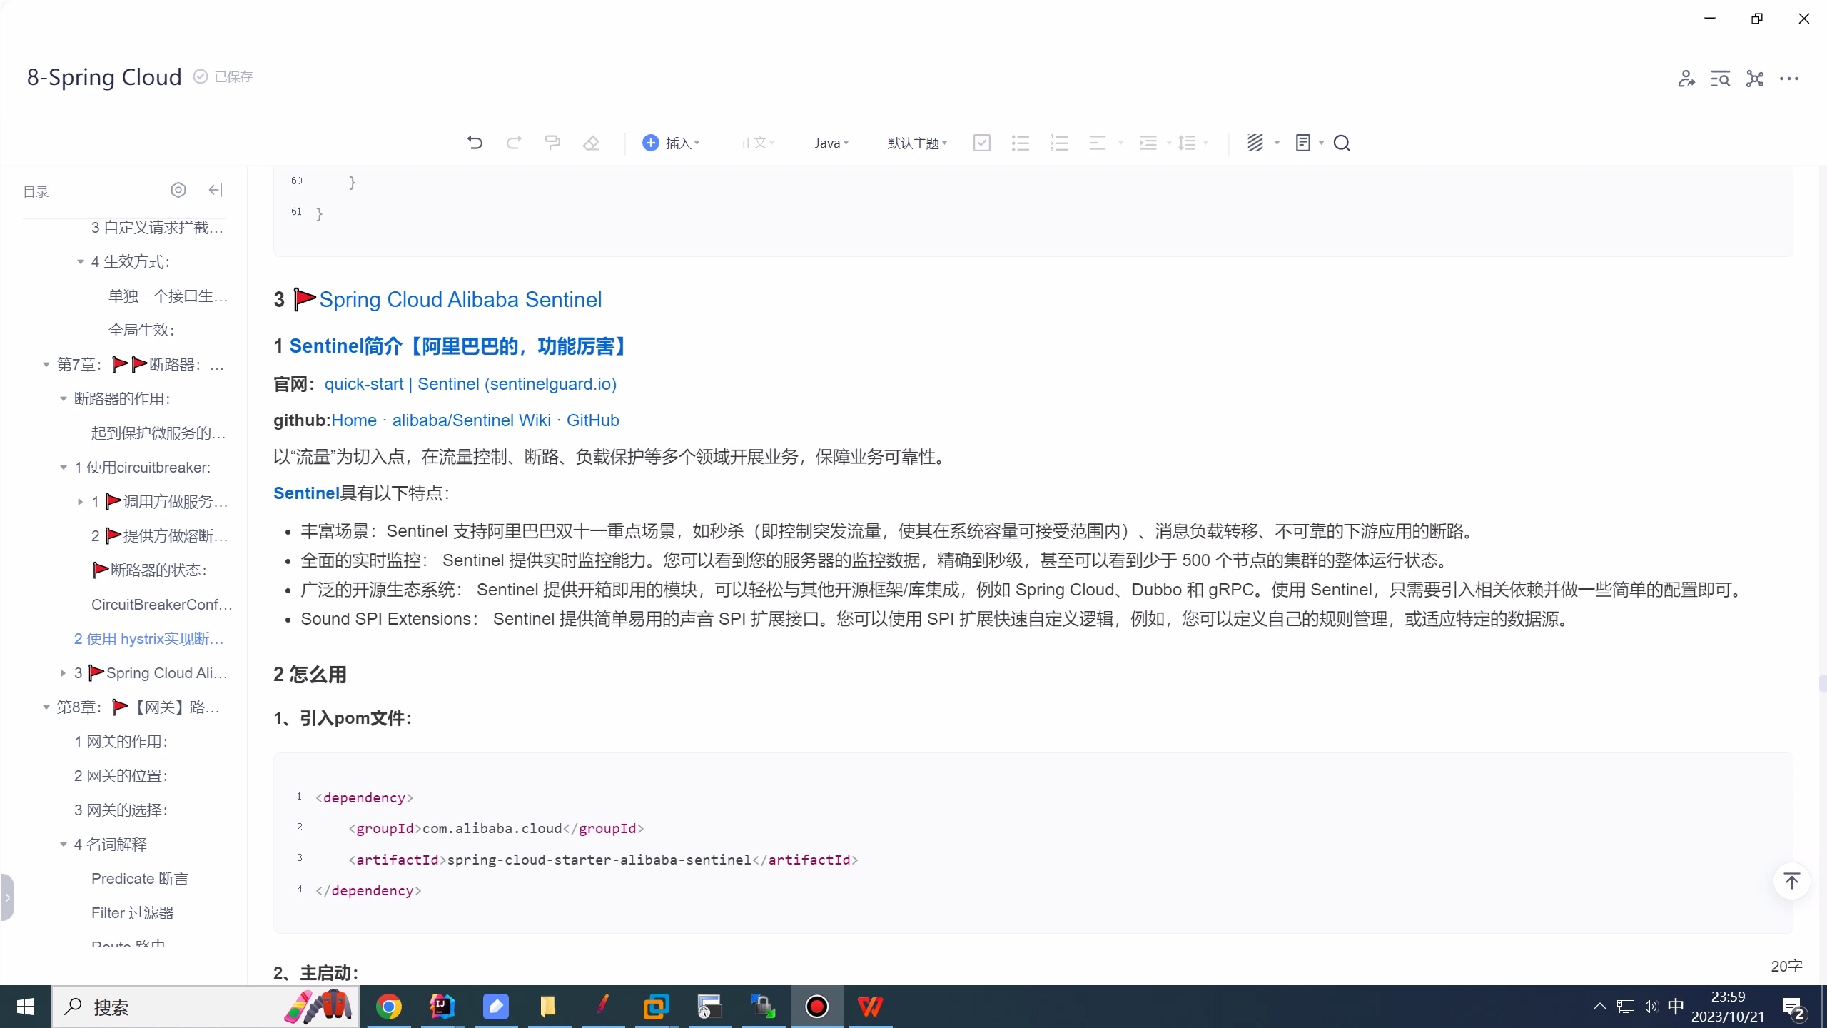The image size is (1827, 1028).
Task: Open the document search icon in toolbar
Action: point(1342,143)
